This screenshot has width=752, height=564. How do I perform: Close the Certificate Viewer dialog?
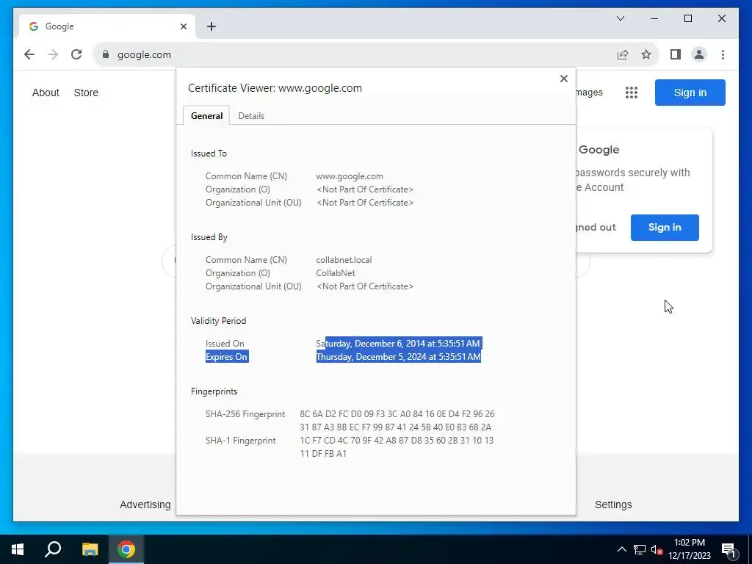[x=563, y=79]
